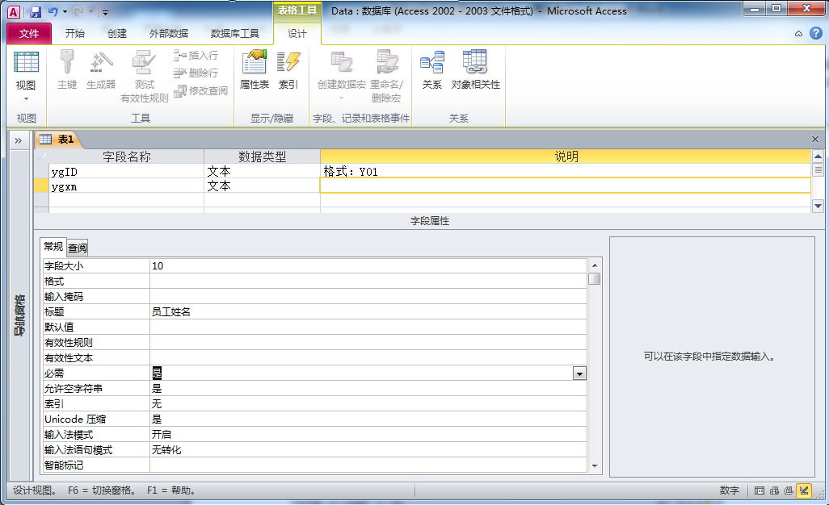Image resolution: width=829 pixels, height=505 pixels.
Task: Select the ygxm field name cell
Action: coord(126,186)
